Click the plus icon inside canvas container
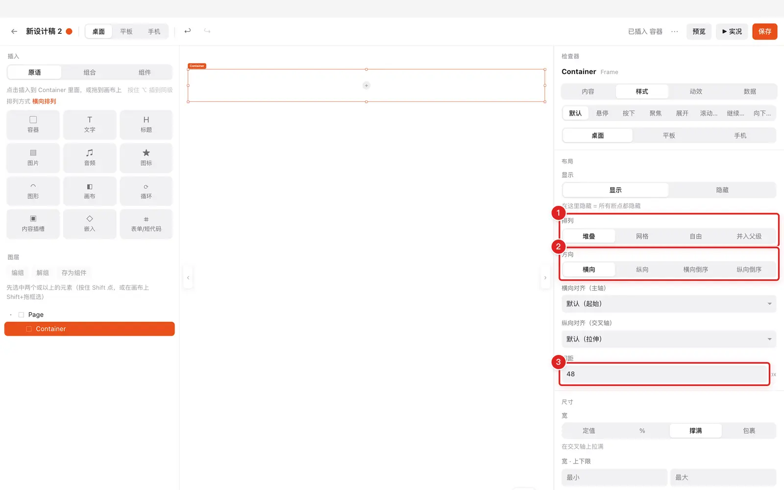Viewport: 784px width, 490px height. tap(366, 86)
